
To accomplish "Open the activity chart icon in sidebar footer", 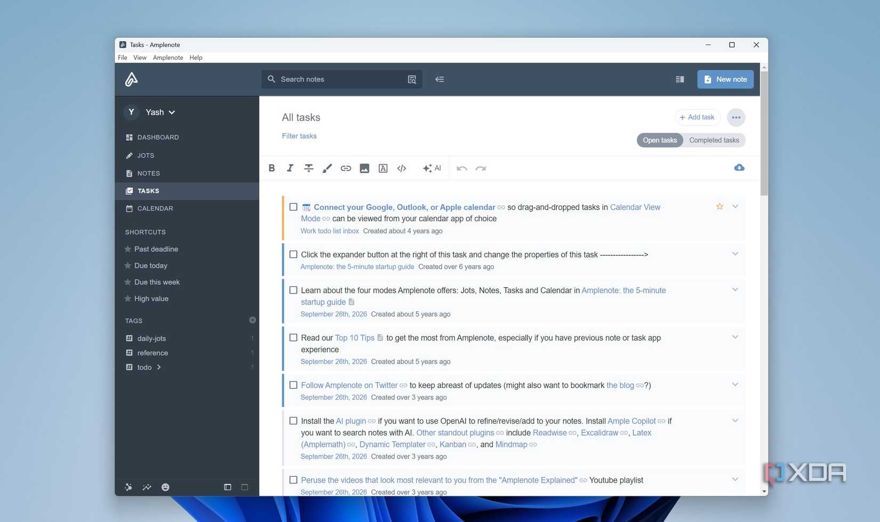I will point(147,487).
